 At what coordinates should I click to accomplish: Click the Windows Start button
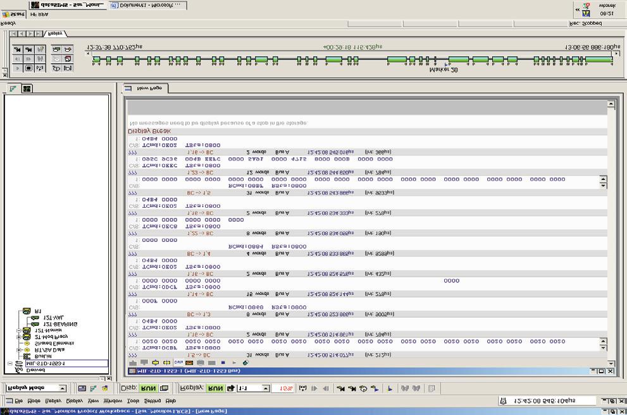[13, 15]
